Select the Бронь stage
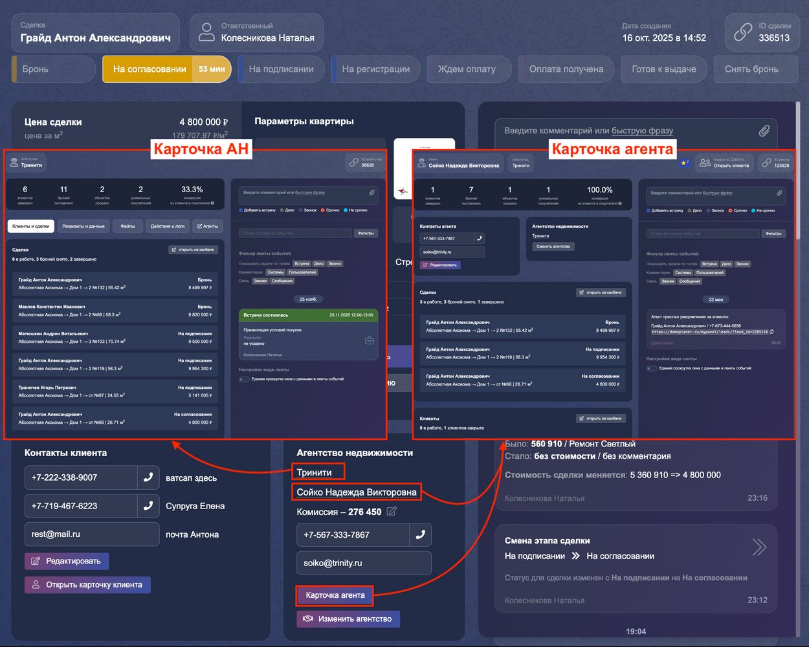The width and height of the screenshot is (809, 647). (x=54, y=69)
